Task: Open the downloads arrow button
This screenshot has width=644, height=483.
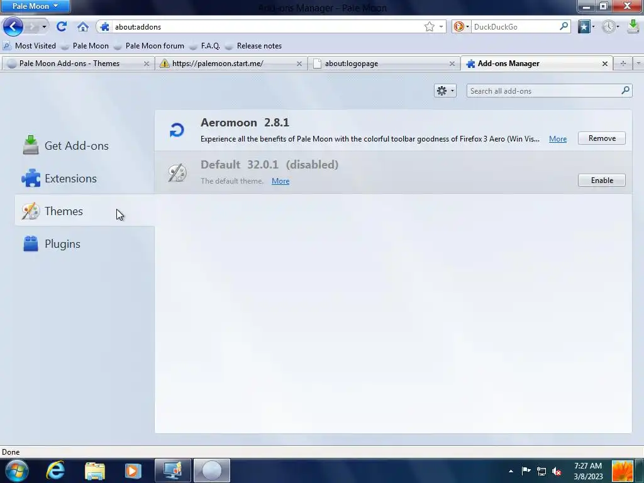Action: [633, 26]
